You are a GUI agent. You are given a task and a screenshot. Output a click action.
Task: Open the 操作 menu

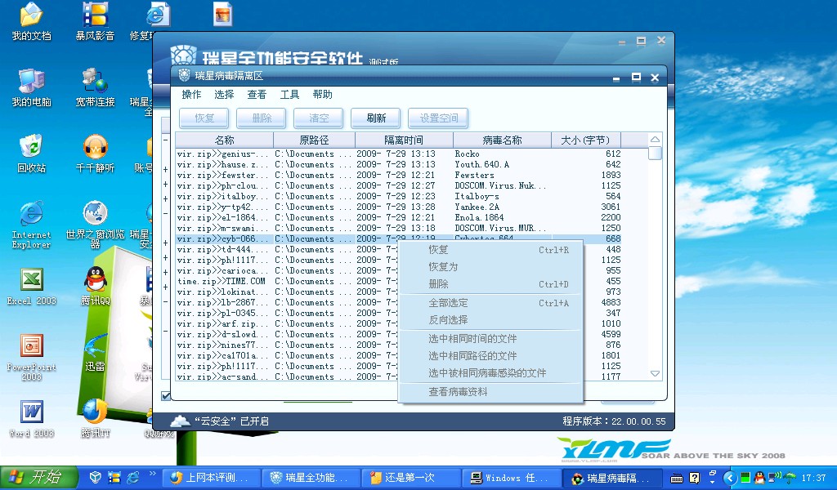pos(191,95)
